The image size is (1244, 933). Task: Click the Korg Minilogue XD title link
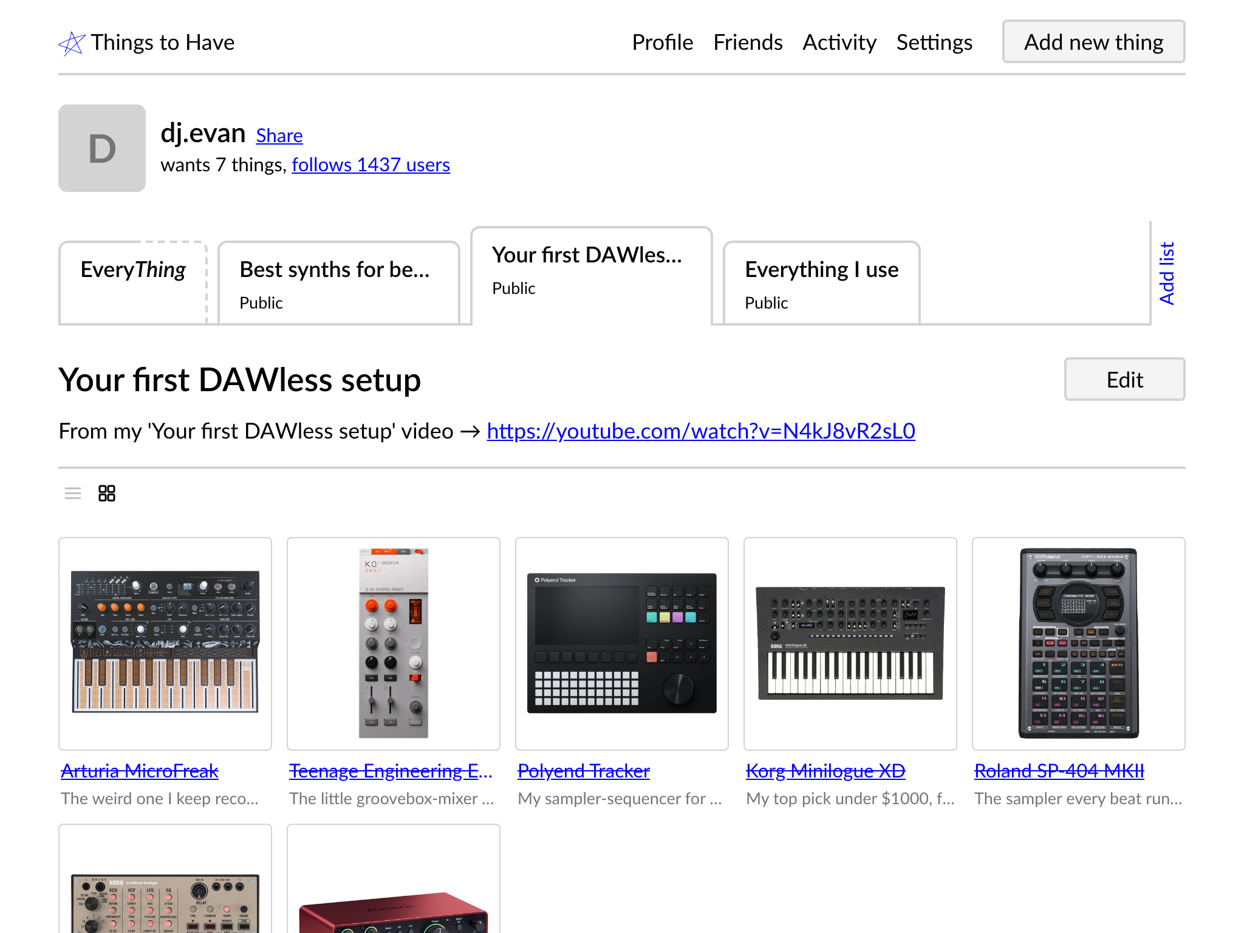[825, 771]
